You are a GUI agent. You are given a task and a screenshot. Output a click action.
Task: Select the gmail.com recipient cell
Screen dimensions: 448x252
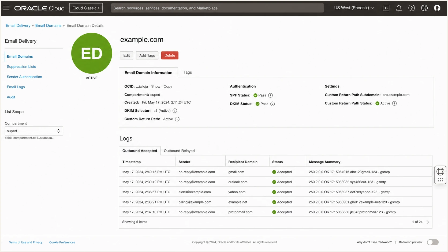[x=236, y=172]
